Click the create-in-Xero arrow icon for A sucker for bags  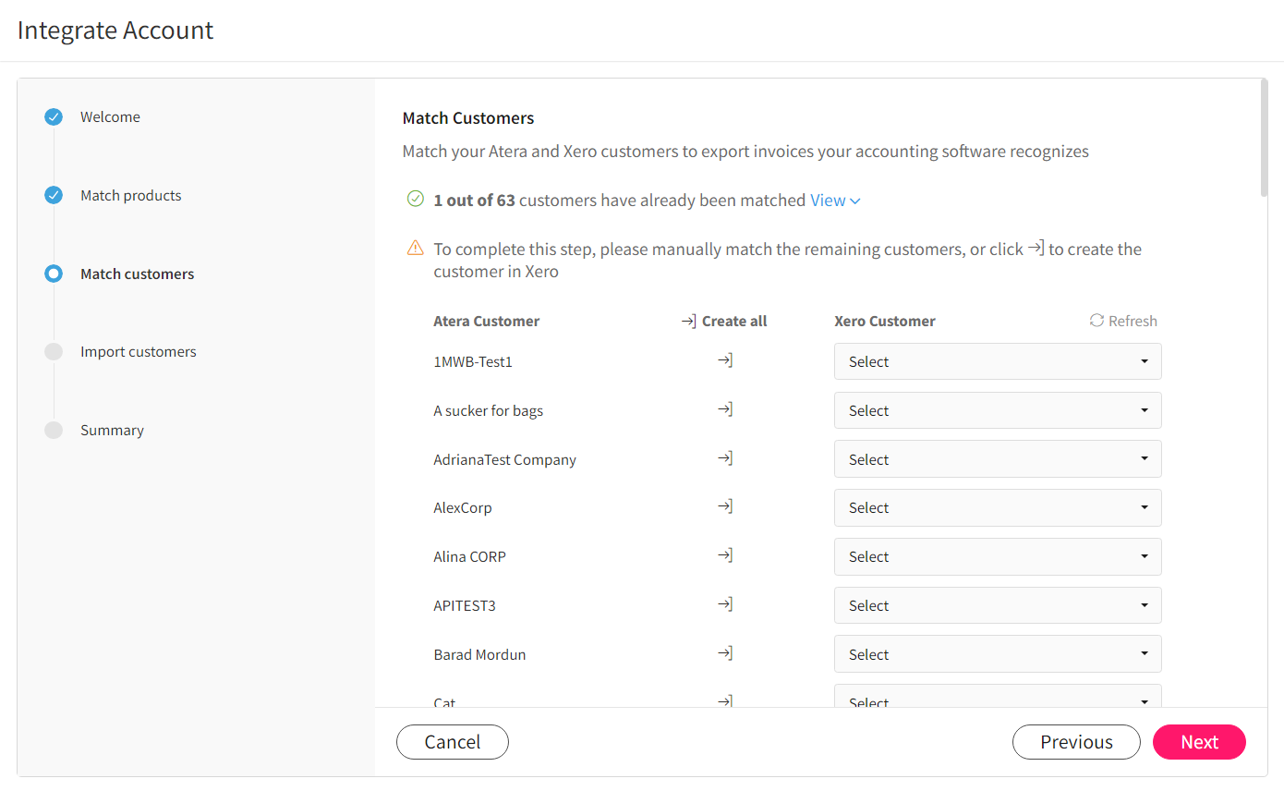pos(725,409)
